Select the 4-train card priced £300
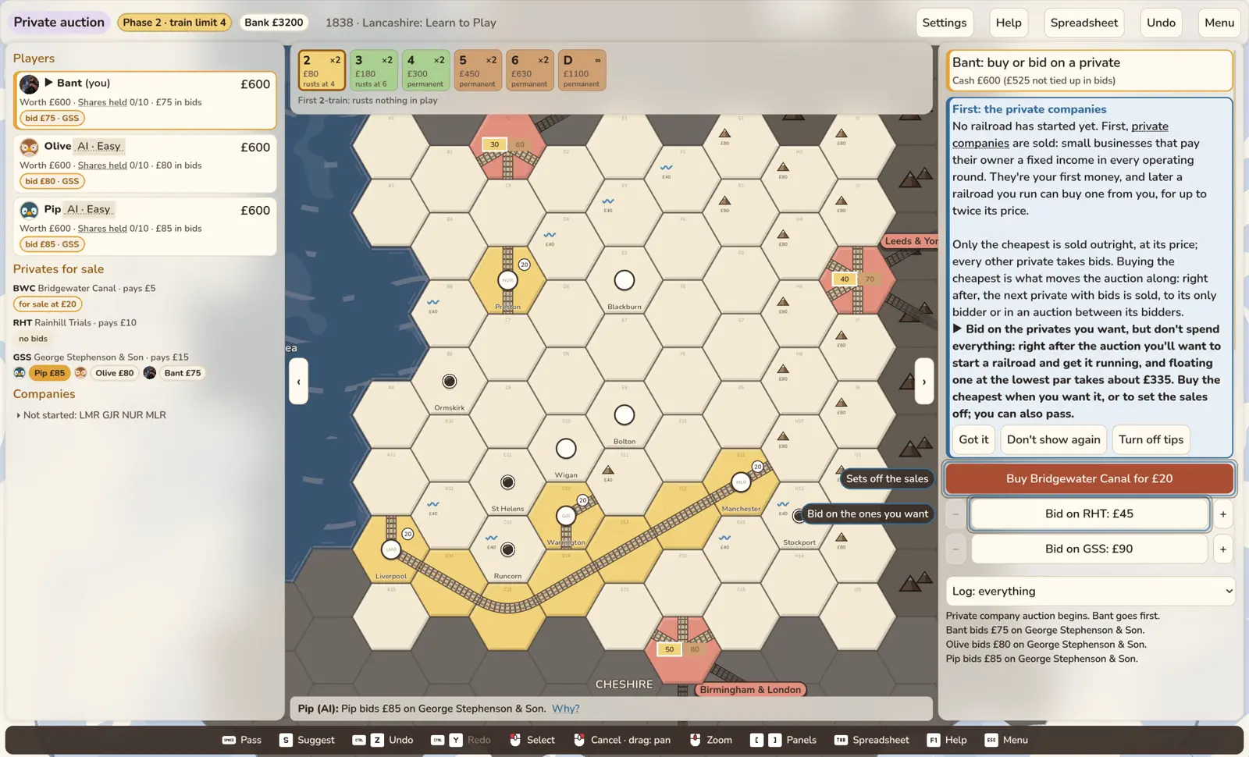 (425, 70)
